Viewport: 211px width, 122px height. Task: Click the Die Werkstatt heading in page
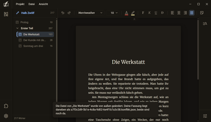click(x=128, y=62)
